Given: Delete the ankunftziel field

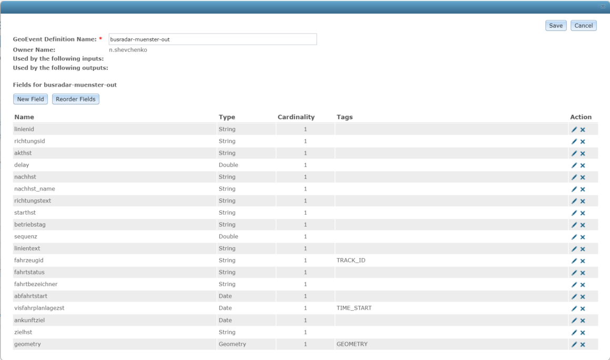Looking at the screenshot, I should pyautogui.click(x=583, y=321).
